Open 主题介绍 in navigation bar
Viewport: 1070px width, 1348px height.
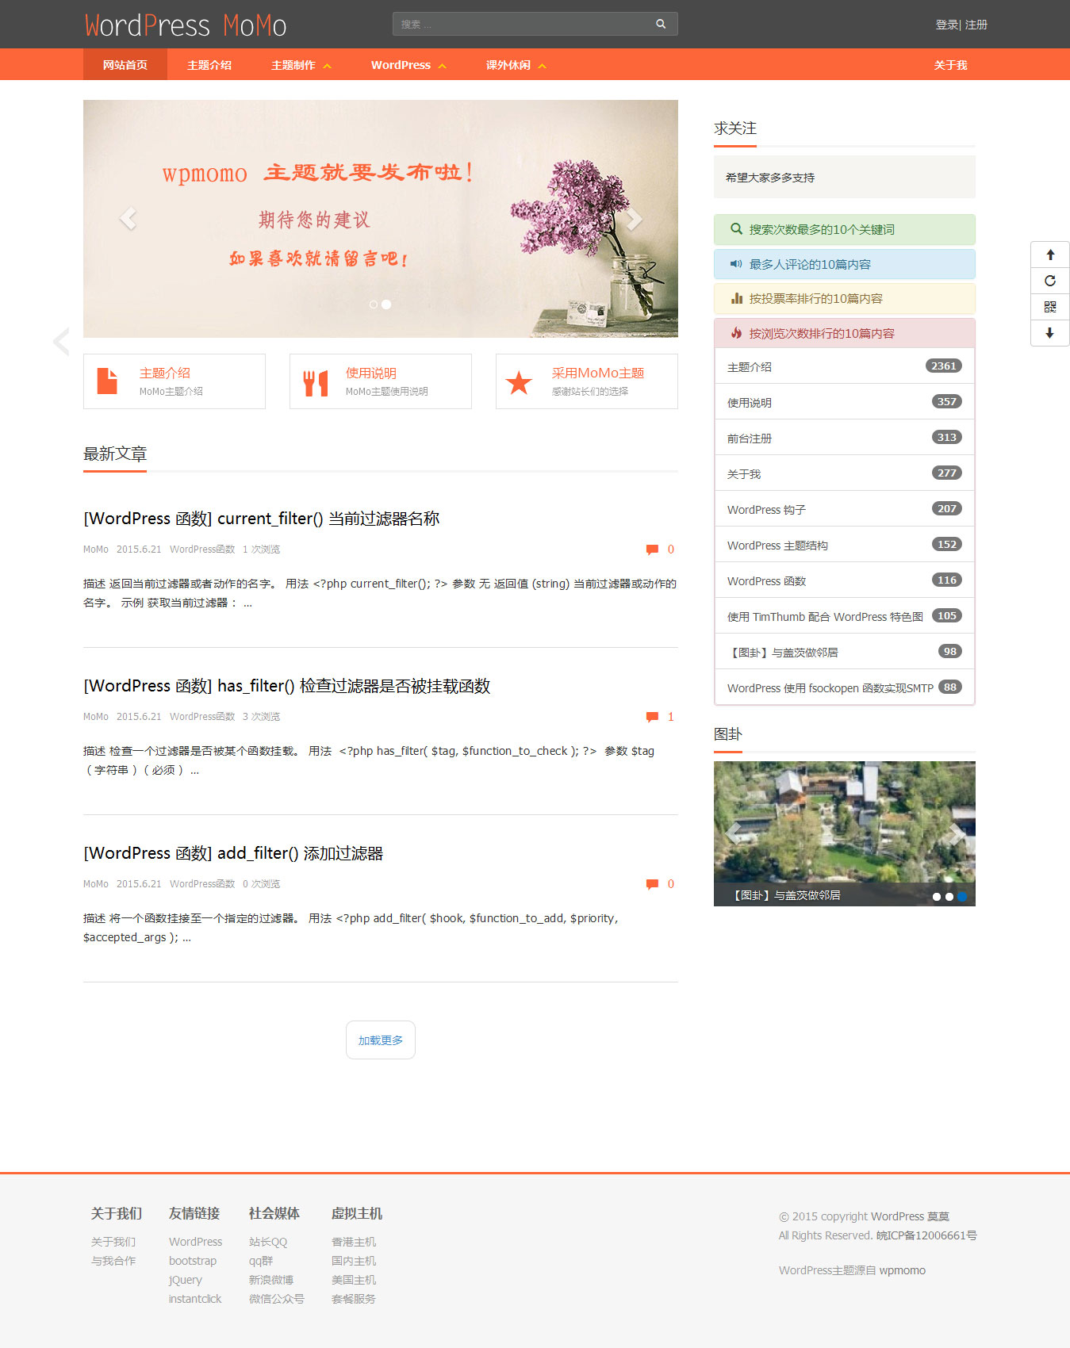(209, 65)
